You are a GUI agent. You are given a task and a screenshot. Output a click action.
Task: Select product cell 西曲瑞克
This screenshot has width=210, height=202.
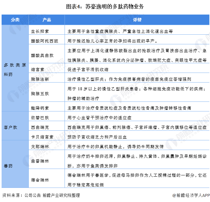[x=47, y=126]
